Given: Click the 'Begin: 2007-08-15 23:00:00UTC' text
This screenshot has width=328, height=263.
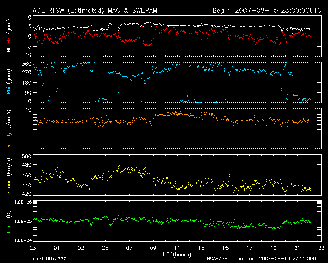Looking at the screenshot, I should [x=266, y=10].
